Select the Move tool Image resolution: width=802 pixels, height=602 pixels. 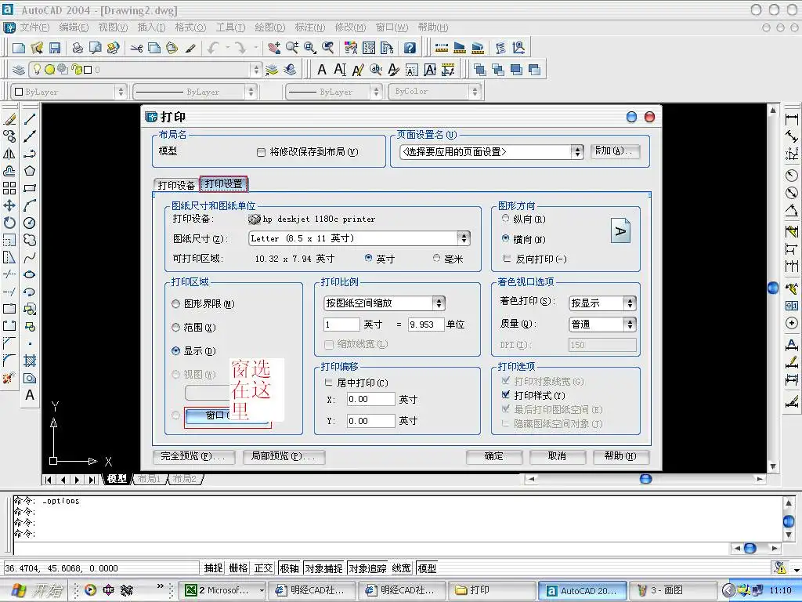click(x=9, y=205)
